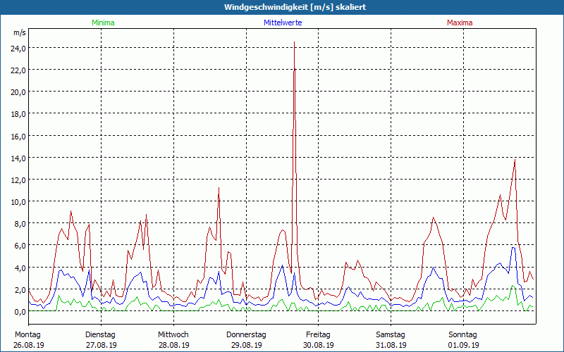The width and height of the screenshot is (564, 352).
Task: Select the Montag 26.08.19 date label
Action: [x=29, y=340]
